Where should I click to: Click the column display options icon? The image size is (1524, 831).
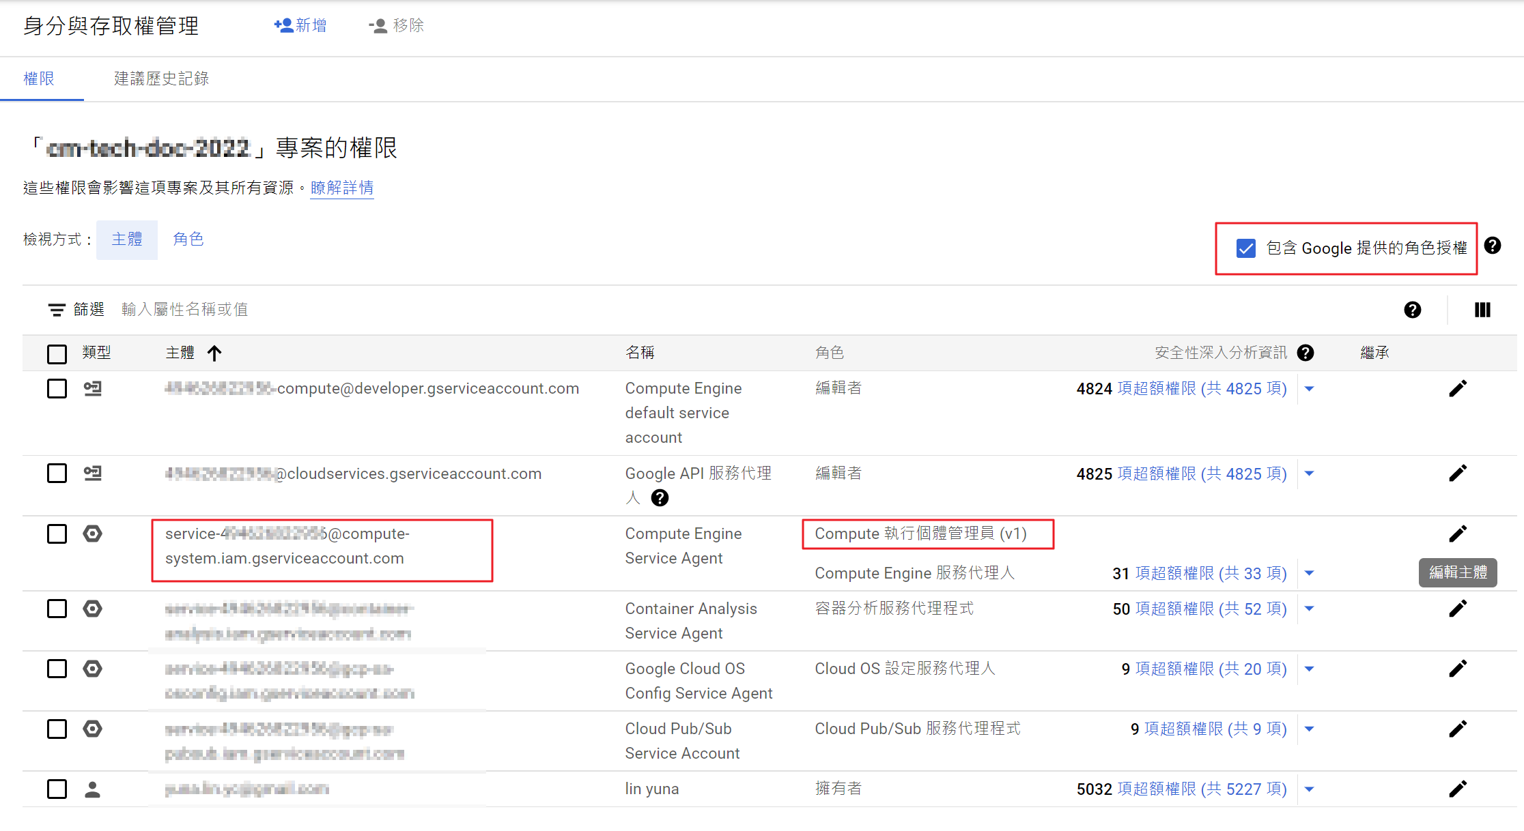(x=1482, y=310)
